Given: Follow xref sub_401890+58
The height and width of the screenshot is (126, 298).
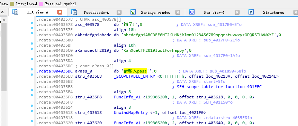Looking at the screenshot, I should (228, 71).
